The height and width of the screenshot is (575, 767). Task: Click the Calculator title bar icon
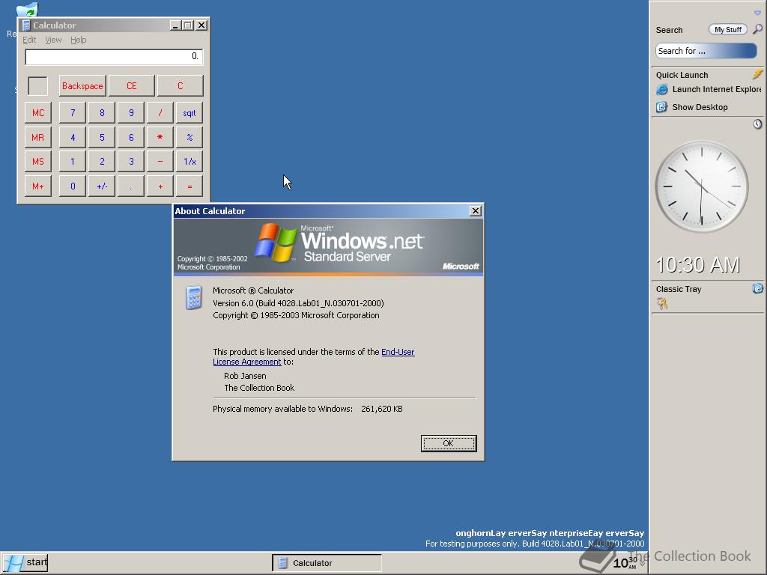tap(26, 25)
